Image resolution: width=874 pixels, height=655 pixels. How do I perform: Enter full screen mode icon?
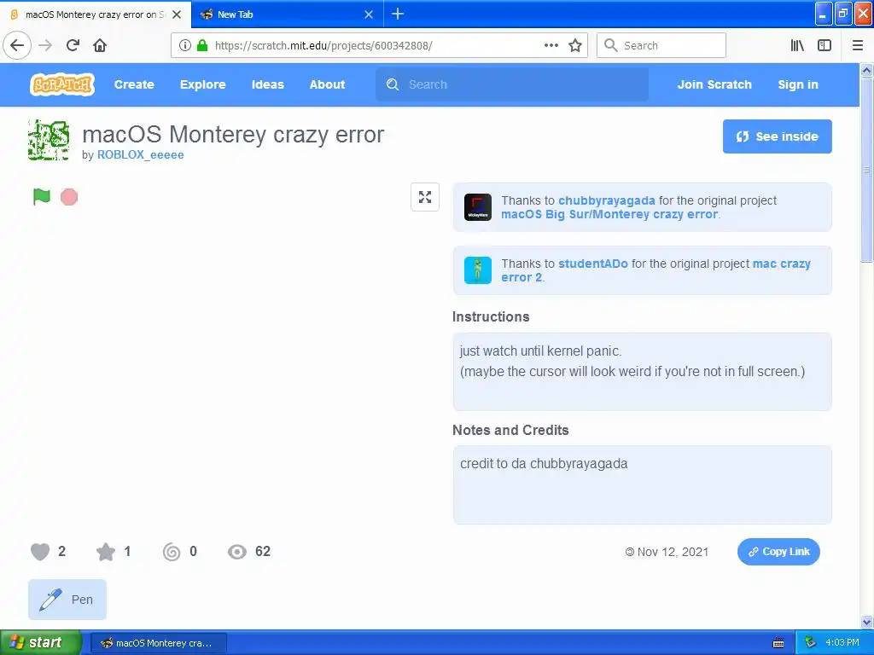pos(425,197)
